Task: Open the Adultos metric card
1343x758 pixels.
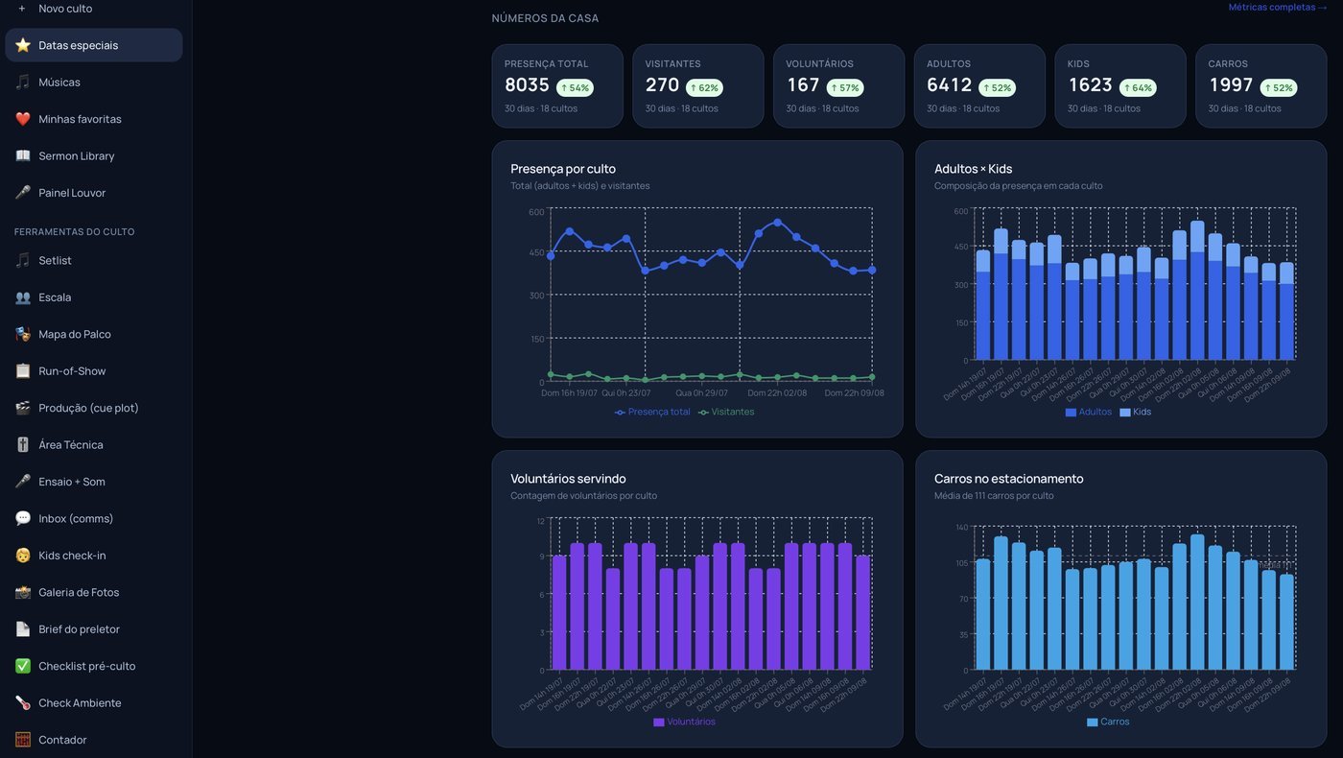Action: click(979, 86)
